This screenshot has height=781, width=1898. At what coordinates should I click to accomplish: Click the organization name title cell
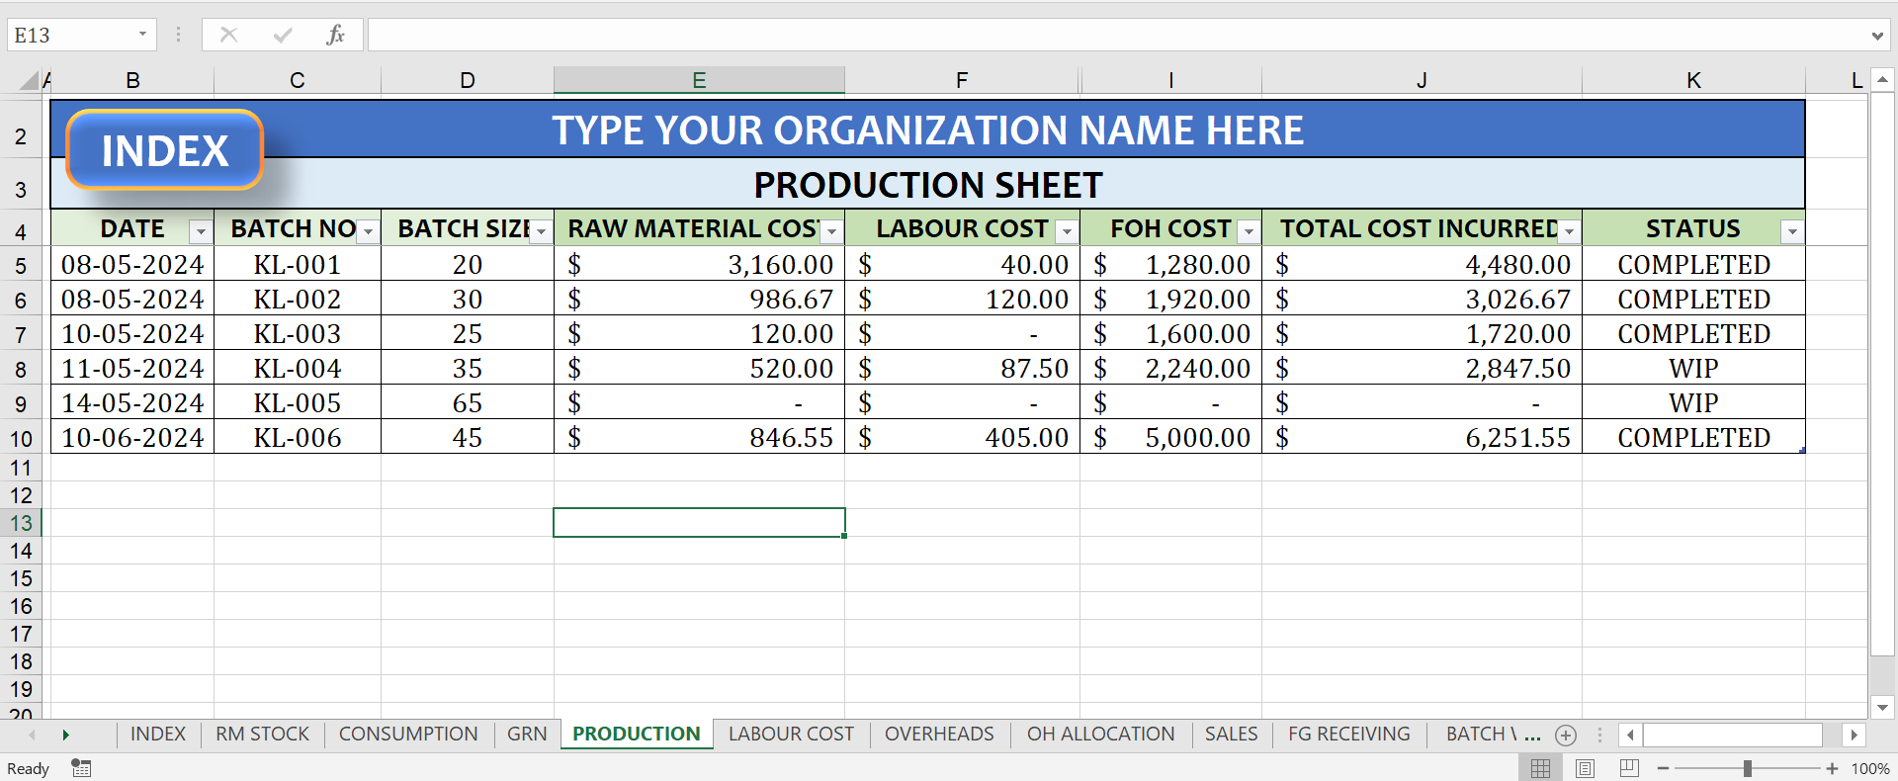(x=928, y=130)
